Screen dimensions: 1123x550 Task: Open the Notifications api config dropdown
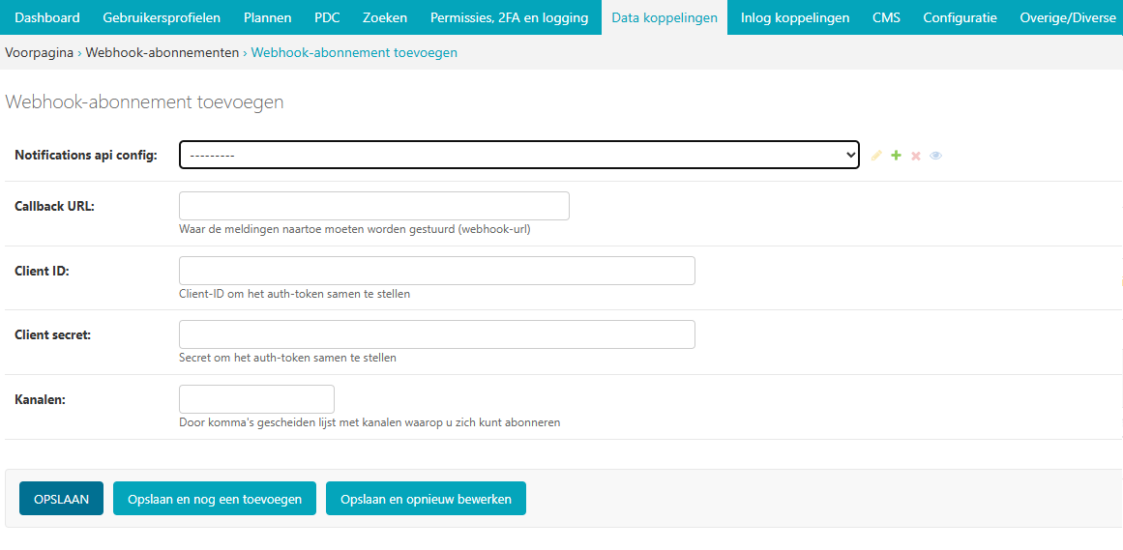click(518, 155)
